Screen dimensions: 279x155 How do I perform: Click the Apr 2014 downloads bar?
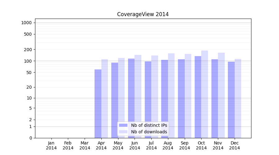pyautogui.click(x=105, y=99)
